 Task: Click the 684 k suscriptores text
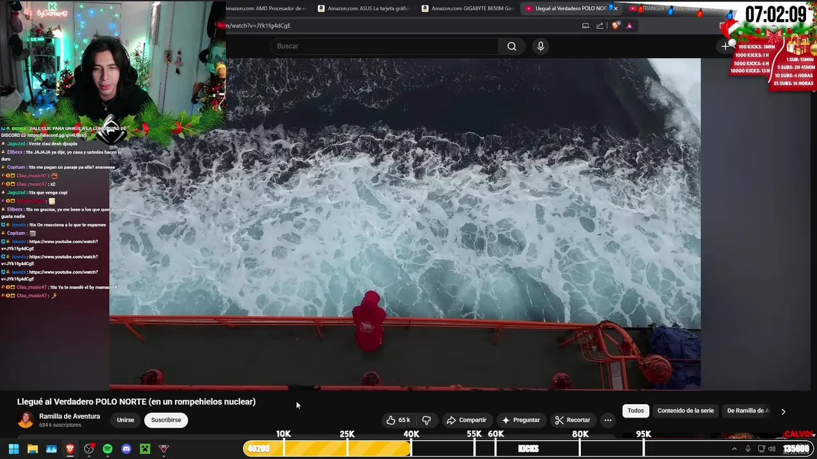(60, 425)
